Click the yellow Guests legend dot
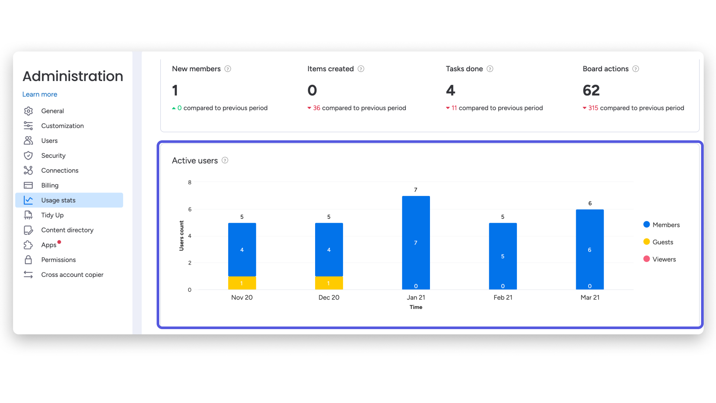Screen dimensions: 716x403 pyautogui.click(x=647, y=241)
